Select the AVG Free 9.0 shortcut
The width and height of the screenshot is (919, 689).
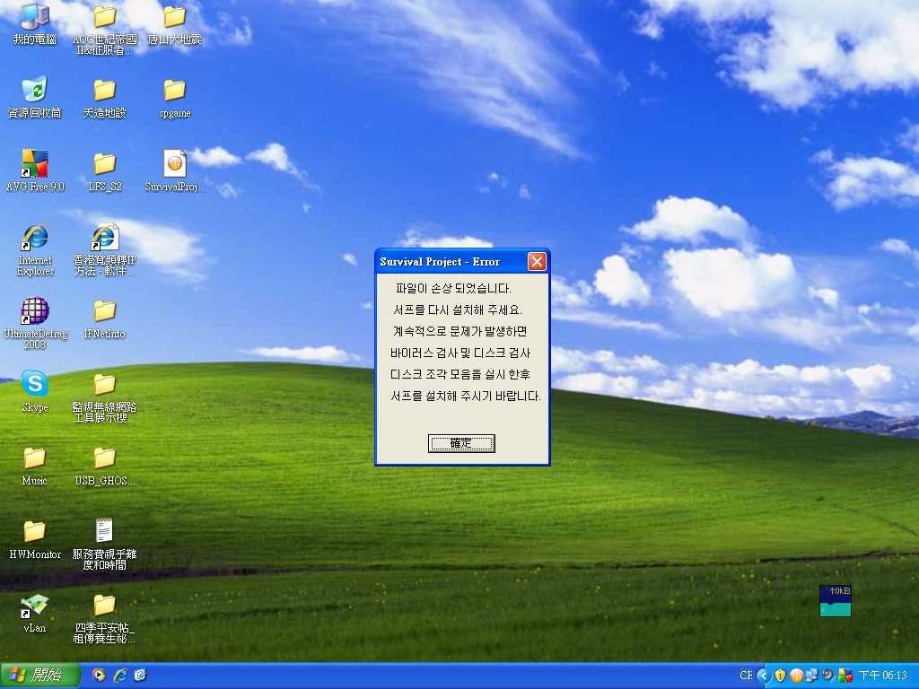tap(35, 171)
